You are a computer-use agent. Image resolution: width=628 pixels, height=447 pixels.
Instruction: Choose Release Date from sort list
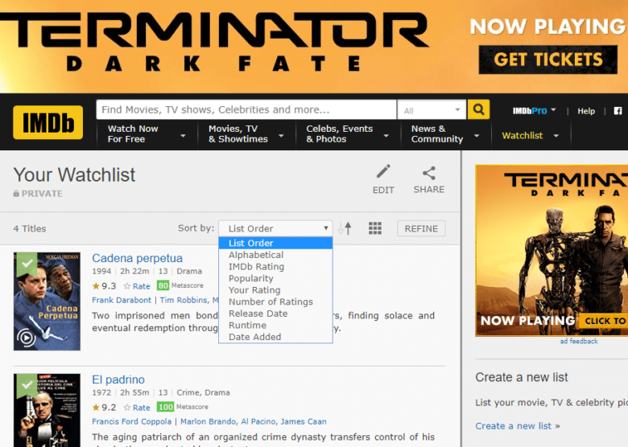(x=258, y=314)
